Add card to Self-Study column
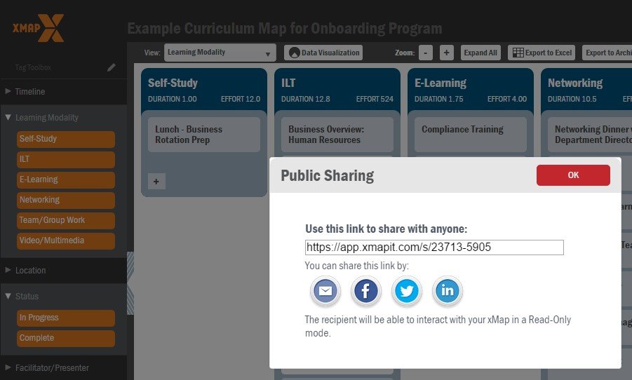 coord(156,182)
